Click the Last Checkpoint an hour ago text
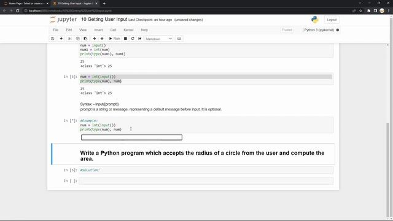Image resolution: width=393 pixels, height=221 pixels. point(150,20)
